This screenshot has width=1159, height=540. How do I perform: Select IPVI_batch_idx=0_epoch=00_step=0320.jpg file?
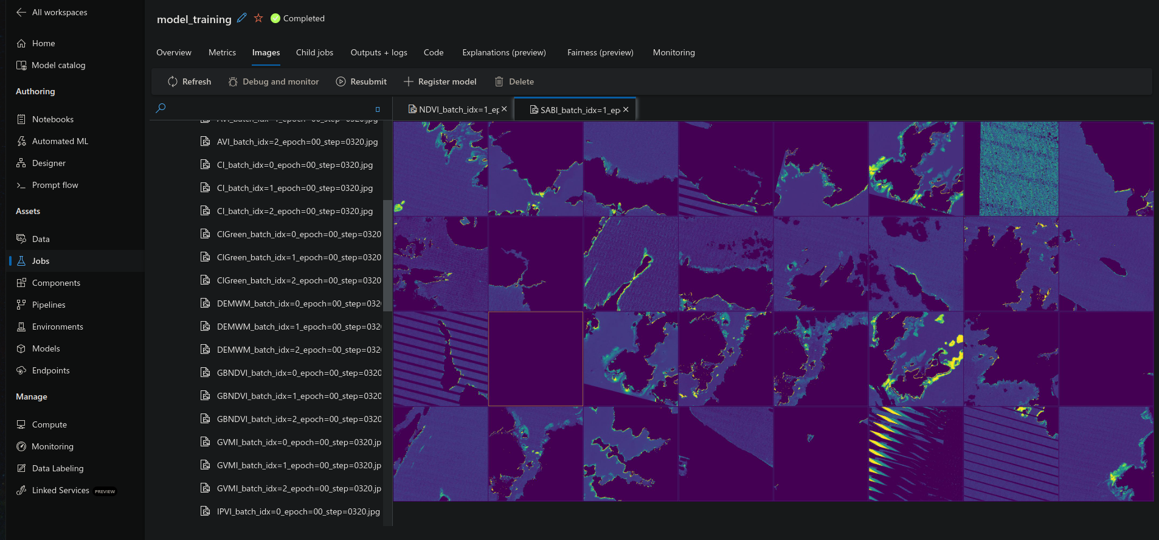(x=291, y=511)
